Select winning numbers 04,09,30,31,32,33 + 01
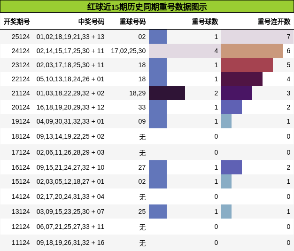 click(70, 121)
